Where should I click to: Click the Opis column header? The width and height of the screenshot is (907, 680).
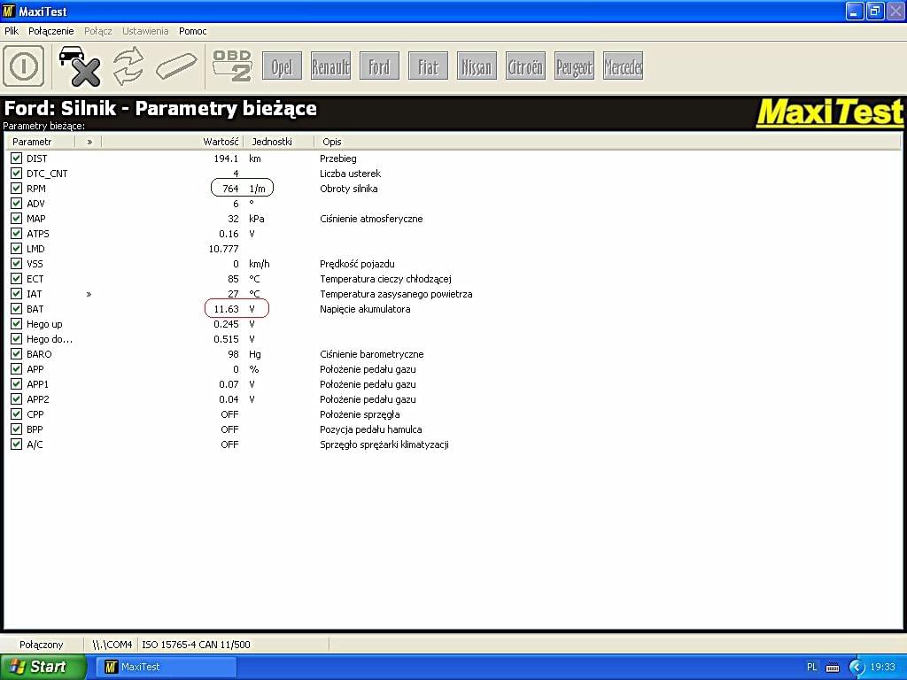[x=608, y=142]
